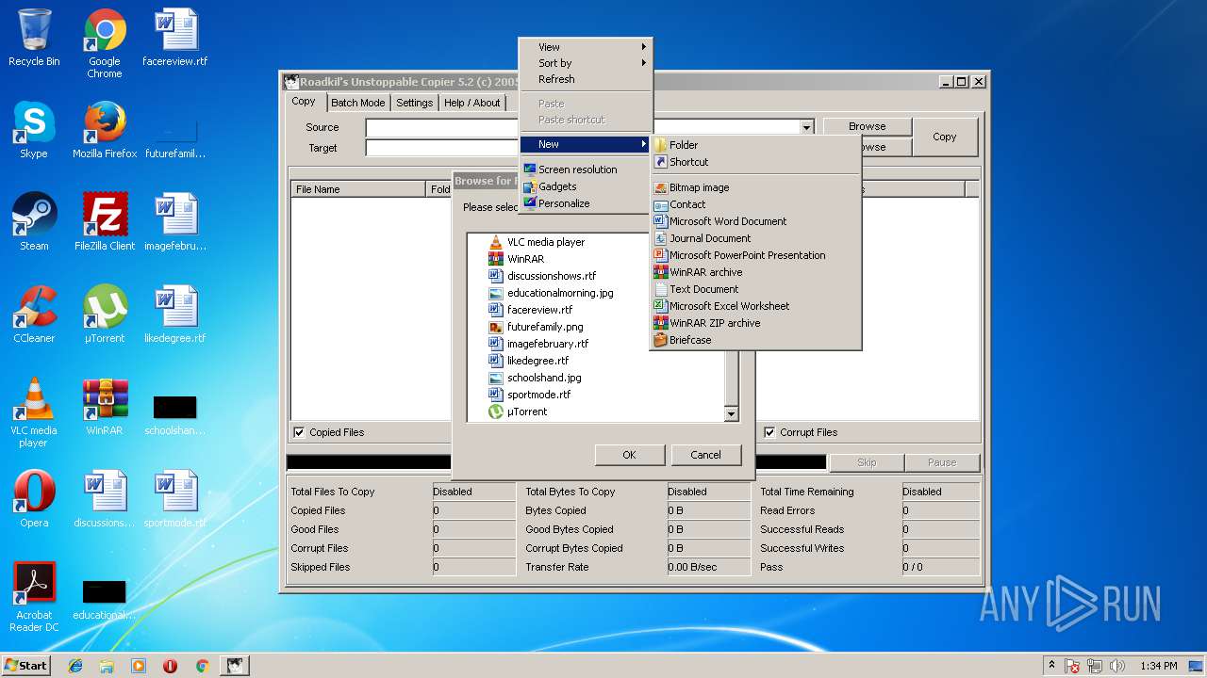Show hidden tray icons arrow

[1051, 666]
